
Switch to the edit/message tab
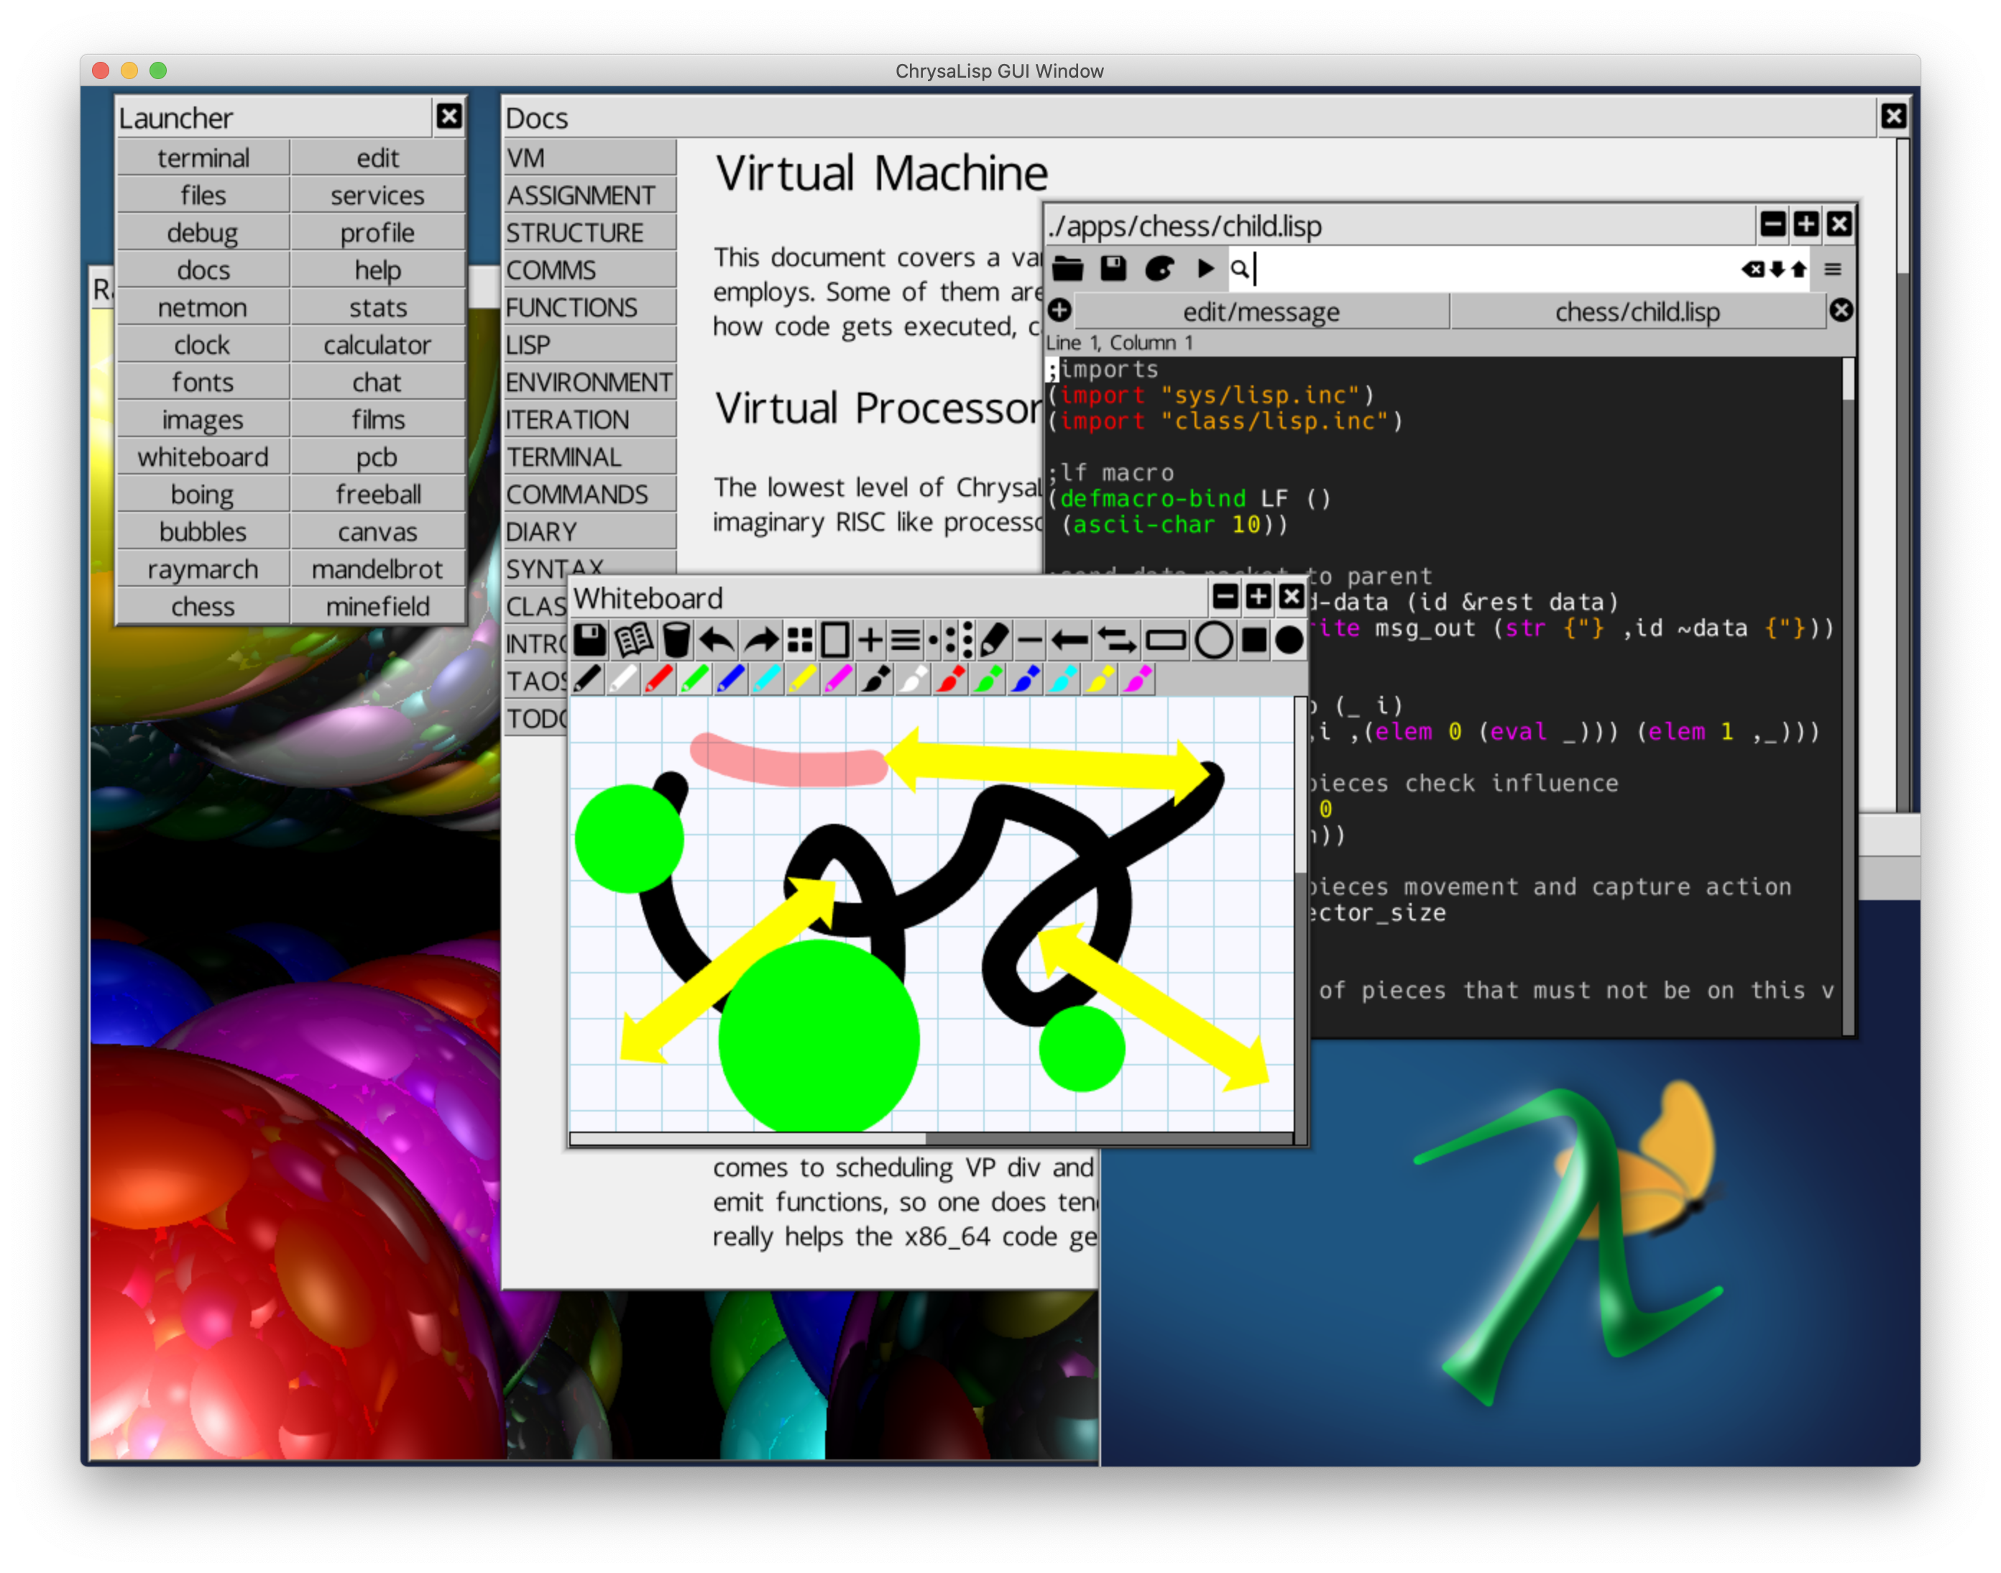tap(1261, 312)
